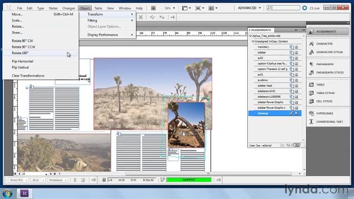This screenshot has width=354, height=199.
Task: Open the control bar flyout menu
Action: (173, 17)
